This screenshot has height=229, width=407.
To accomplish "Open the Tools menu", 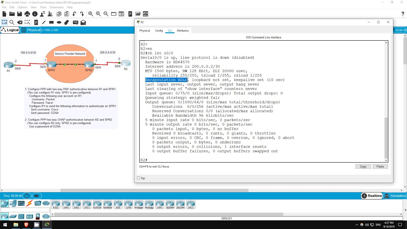I will 43,7.
